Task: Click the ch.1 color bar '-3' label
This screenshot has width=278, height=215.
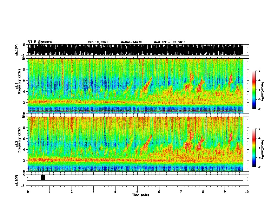Action: pyautogui.click(x=259, y=71)
